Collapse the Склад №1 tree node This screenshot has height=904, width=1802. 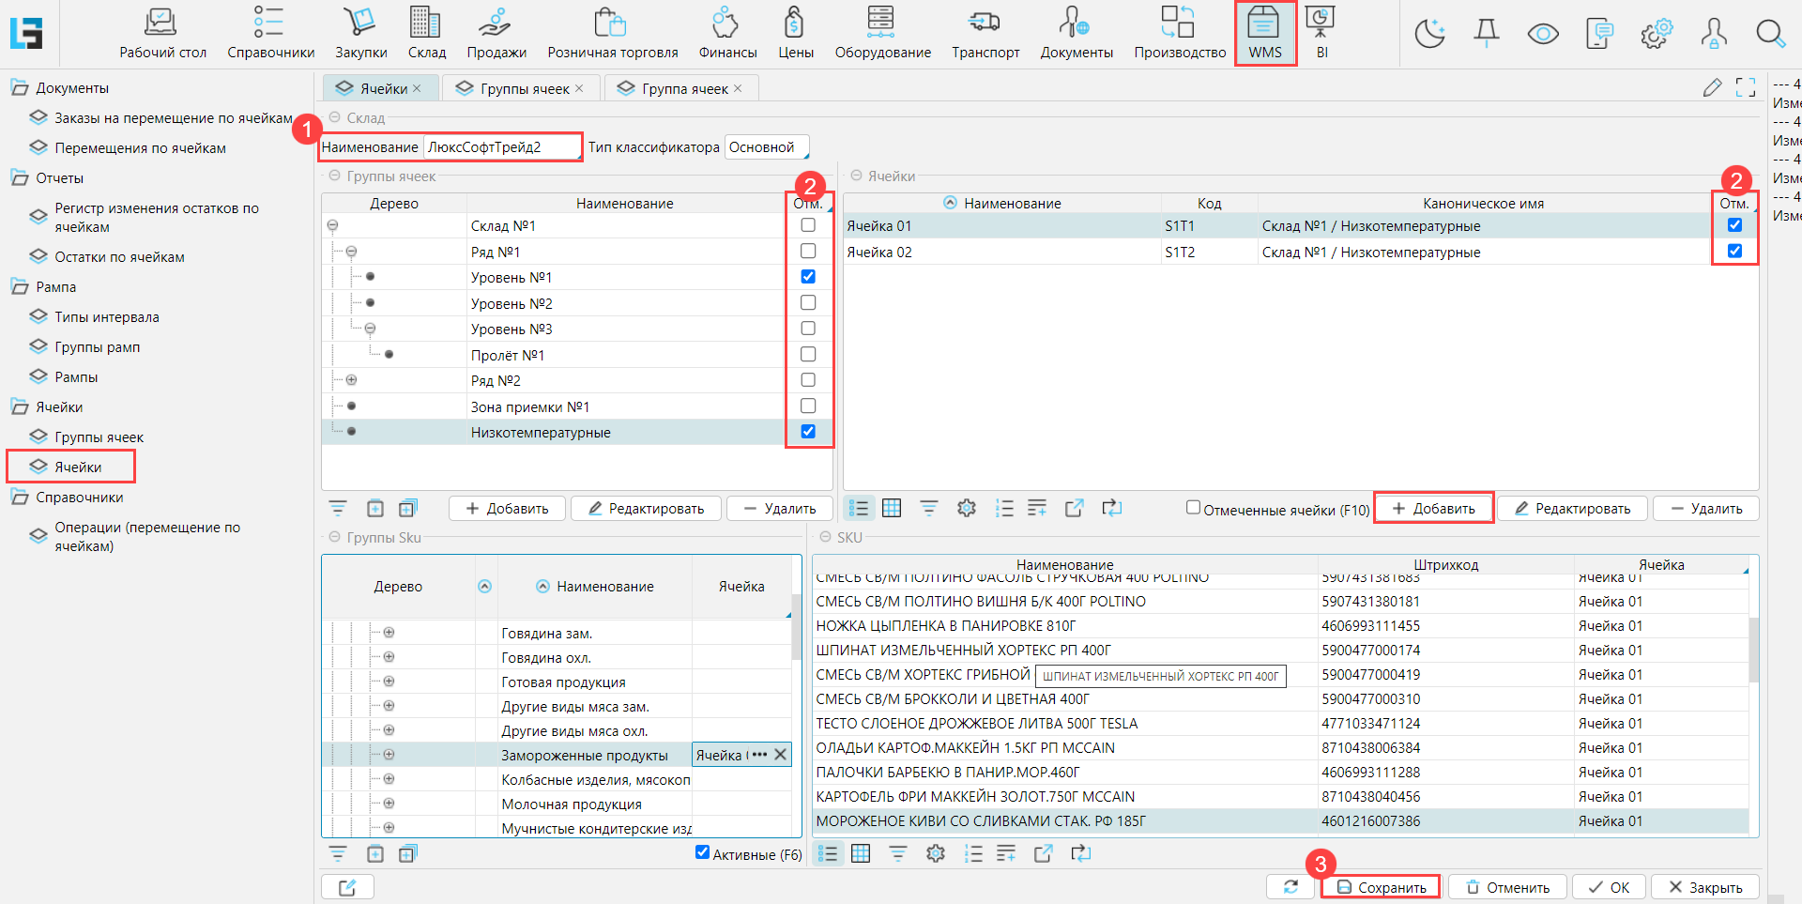click(332, 225)
